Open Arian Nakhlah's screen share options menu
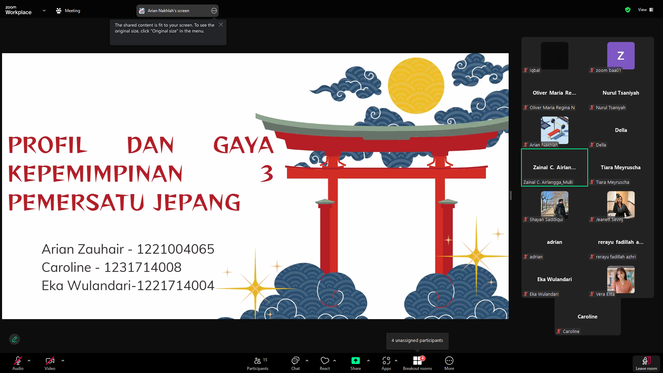663x373 pixels. tap(214, 11)
